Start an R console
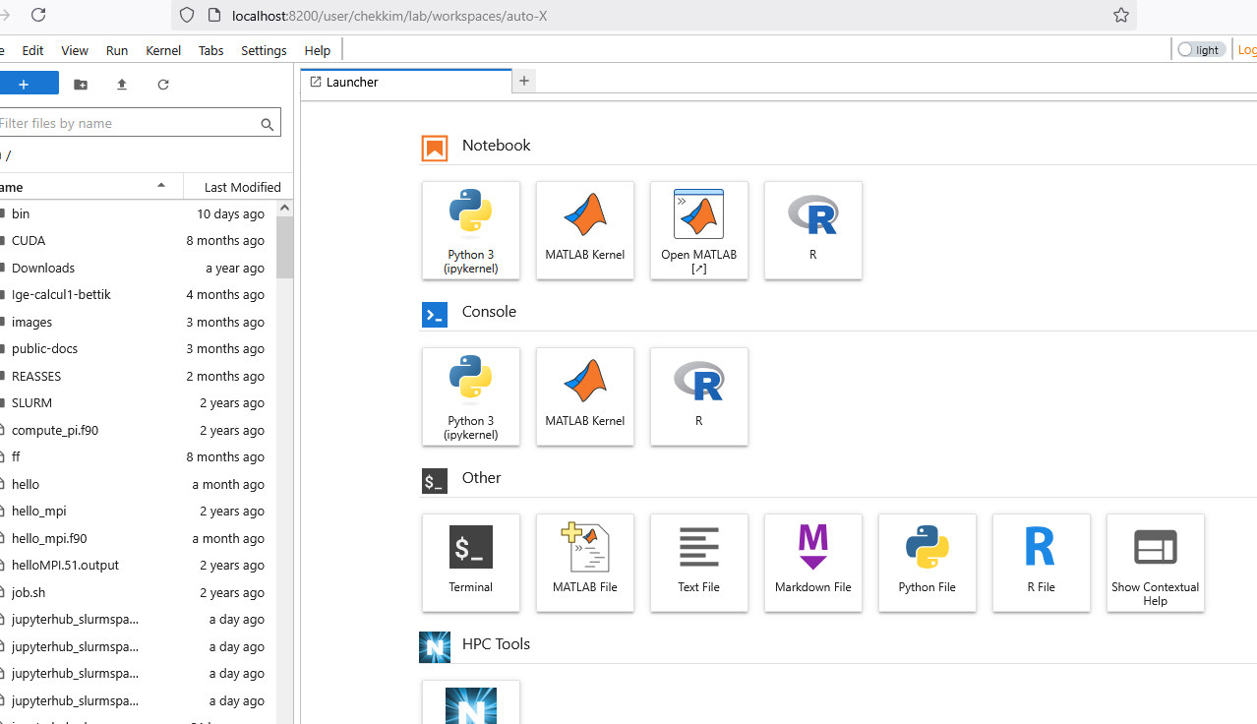 tap(698, 396)
